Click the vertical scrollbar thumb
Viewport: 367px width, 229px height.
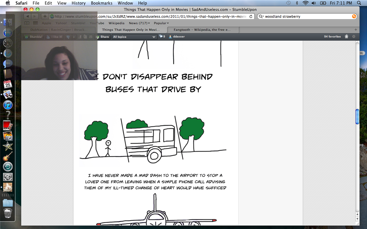pyautogui.click(x=357, y=117)
